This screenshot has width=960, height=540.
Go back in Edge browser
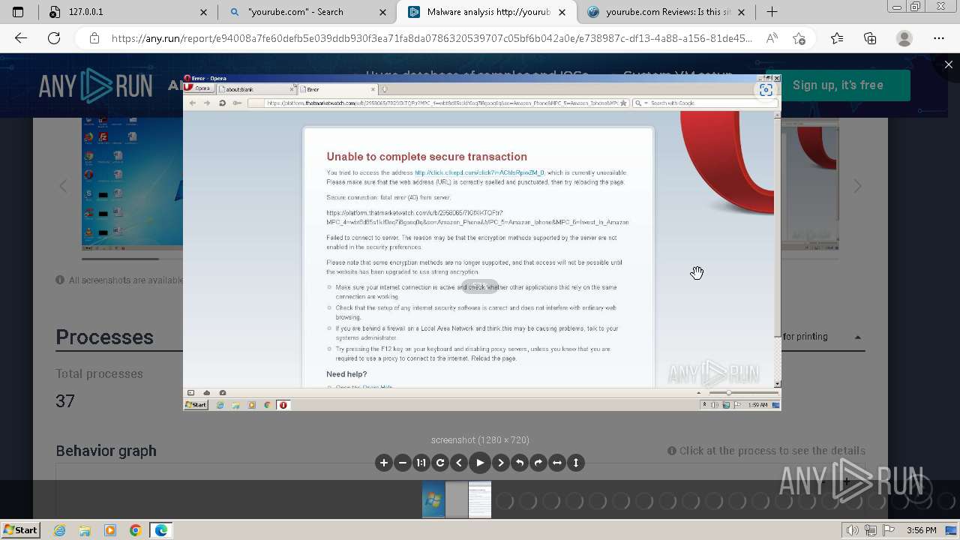[x=21, y=38]
